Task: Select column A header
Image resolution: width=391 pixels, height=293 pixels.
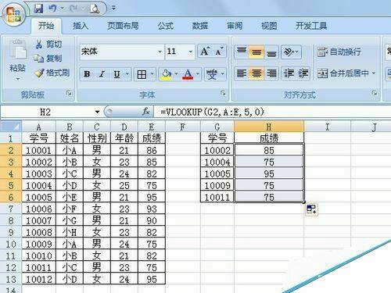Action: coord(38,127)
